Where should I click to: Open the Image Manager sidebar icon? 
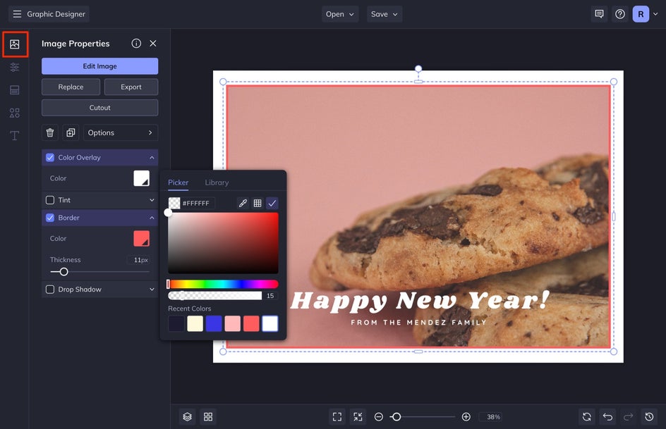pos(15,44)
